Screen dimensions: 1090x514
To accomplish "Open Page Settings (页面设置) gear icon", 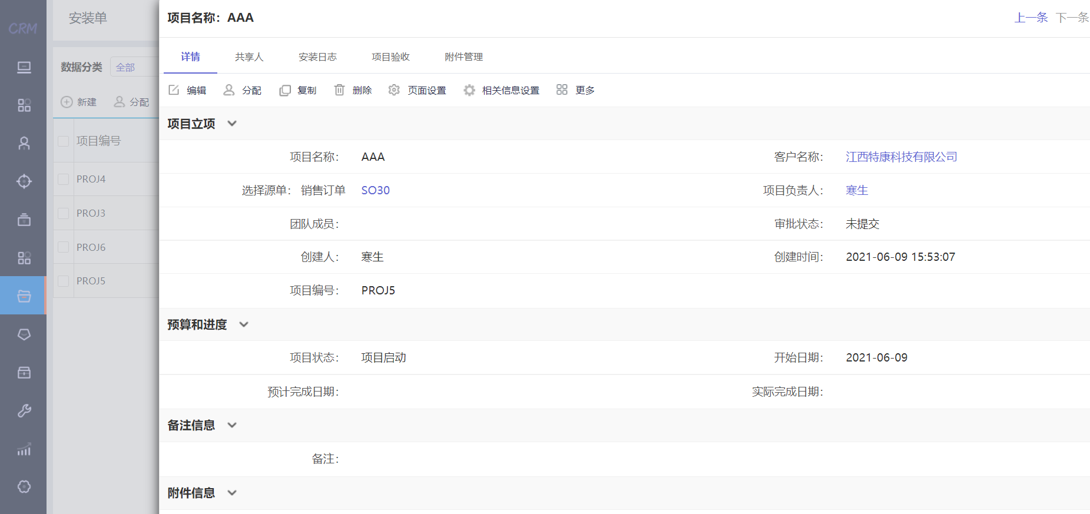I will pos(394,90).
